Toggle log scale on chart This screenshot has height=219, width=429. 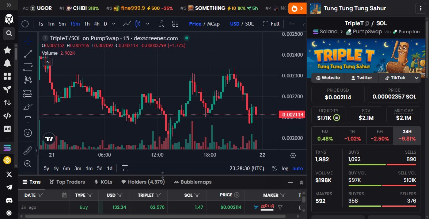point(285,168)
